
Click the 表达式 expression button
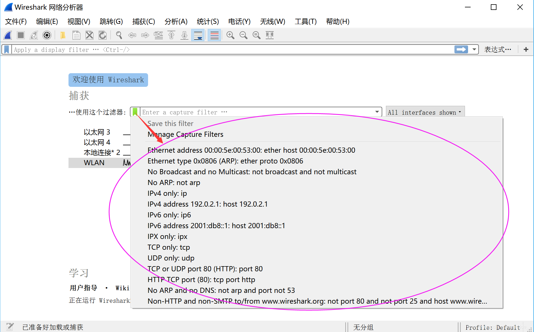pos(498,49)
